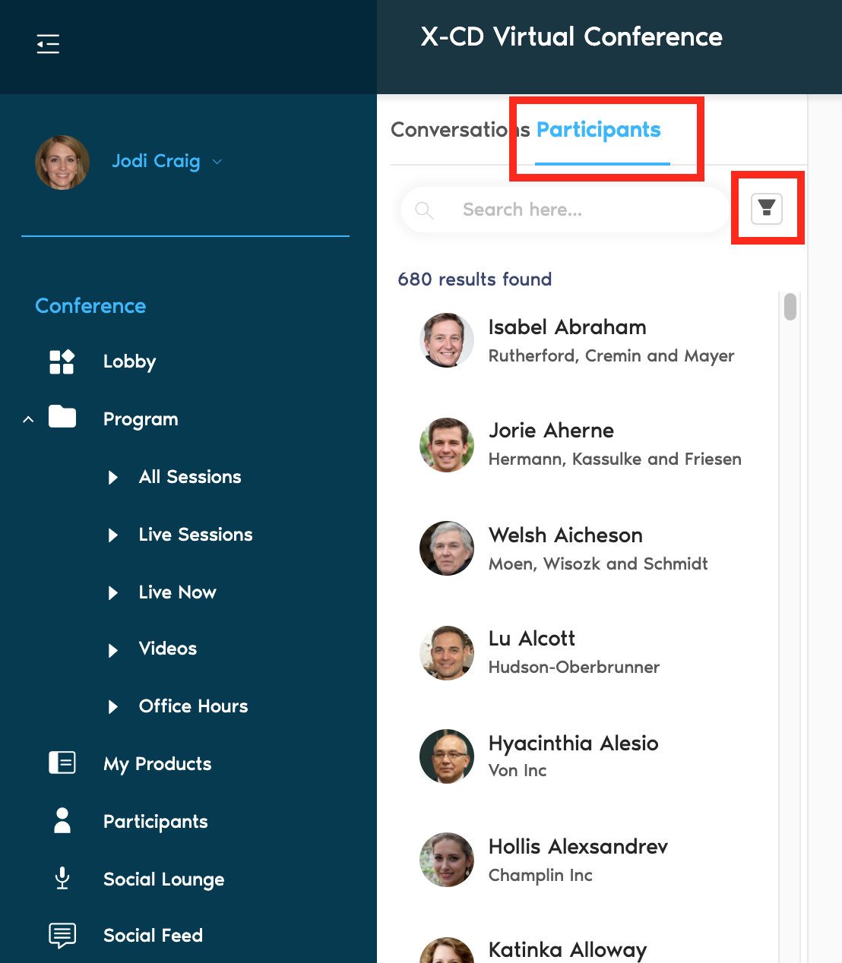Viewport: 842px width, 963px height.
Task: Open My Products from the sidebar
Action: (157, 764)
